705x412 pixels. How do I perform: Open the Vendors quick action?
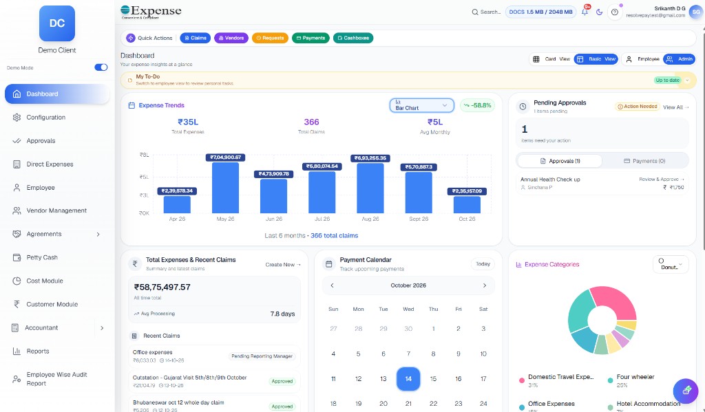click(x=231, y=39)
